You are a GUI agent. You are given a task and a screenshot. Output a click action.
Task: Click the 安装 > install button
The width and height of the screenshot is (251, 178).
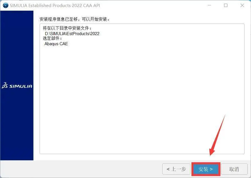point(206,169)
